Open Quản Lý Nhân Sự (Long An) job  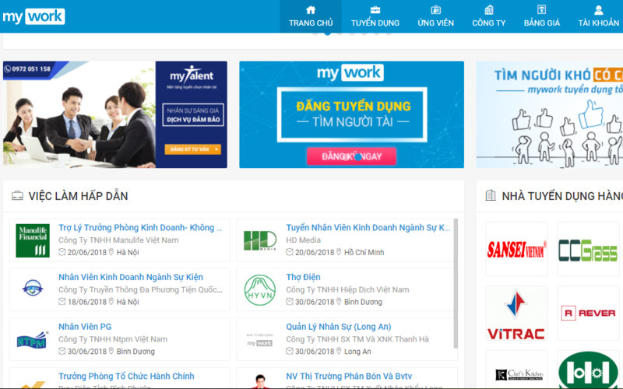[x=339, y=327]
